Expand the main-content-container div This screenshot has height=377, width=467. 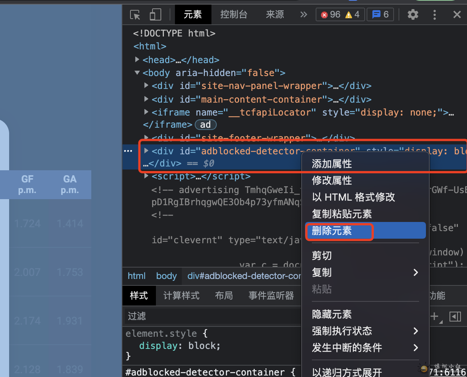tap(146, 99)
